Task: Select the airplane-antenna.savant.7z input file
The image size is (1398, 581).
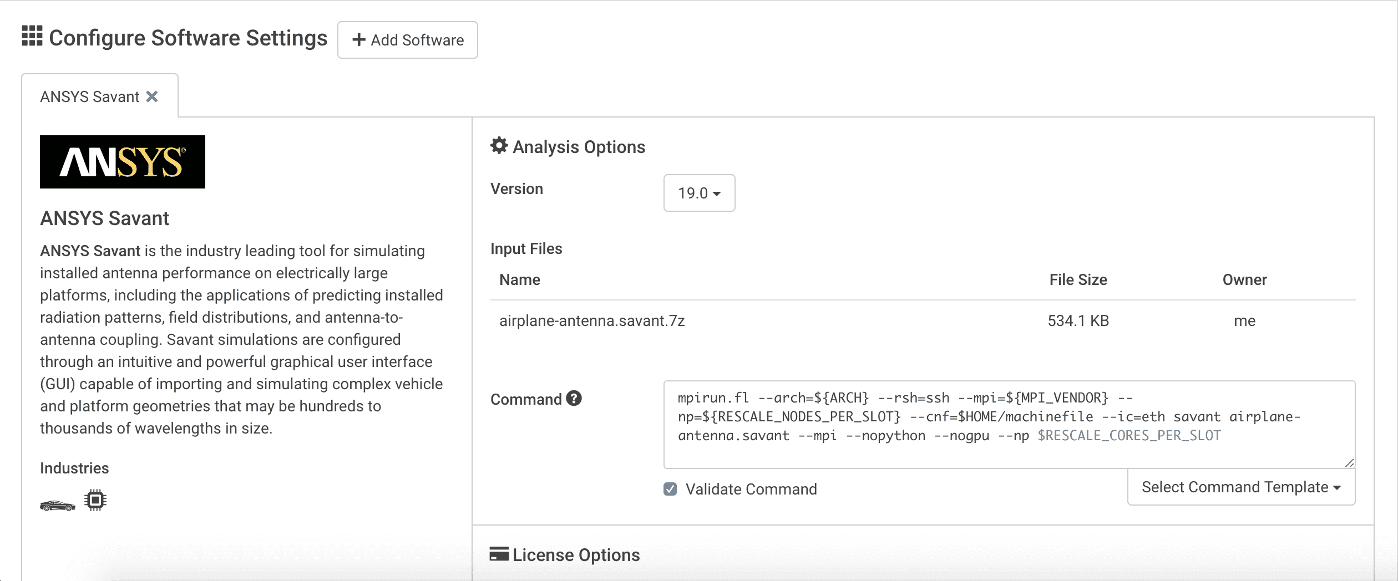Action: tap(592, 321)
